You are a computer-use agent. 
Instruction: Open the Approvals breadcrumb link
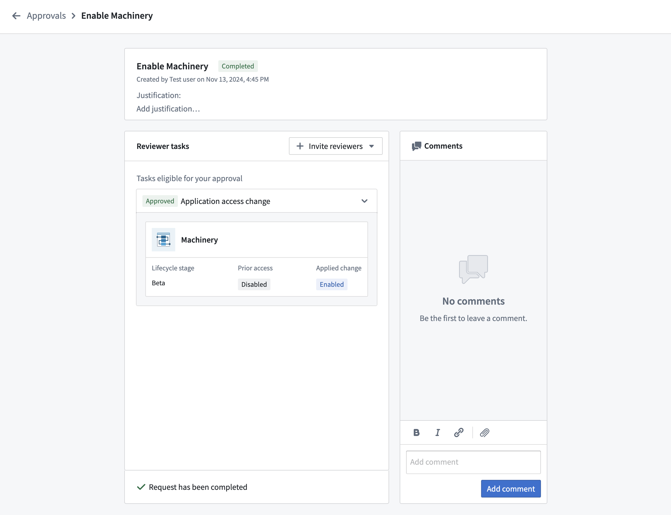46,16
